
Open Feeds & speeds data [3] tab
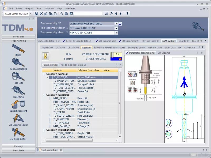77,41
